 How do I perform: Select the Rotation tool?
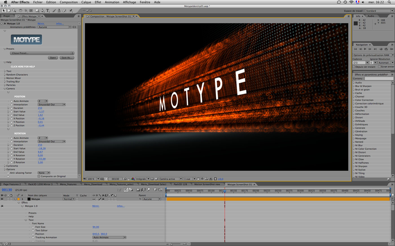click(x=21, y=11)
